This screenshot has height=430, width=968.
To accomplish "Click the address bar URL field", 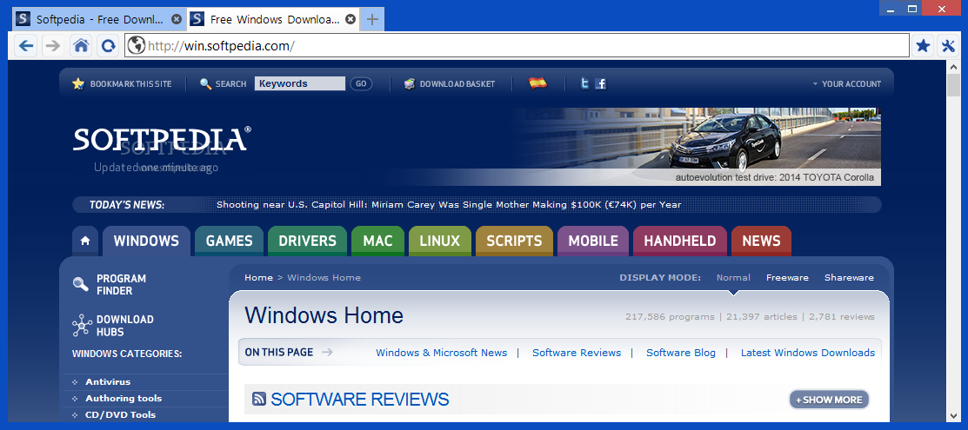I will coord(517,46).
